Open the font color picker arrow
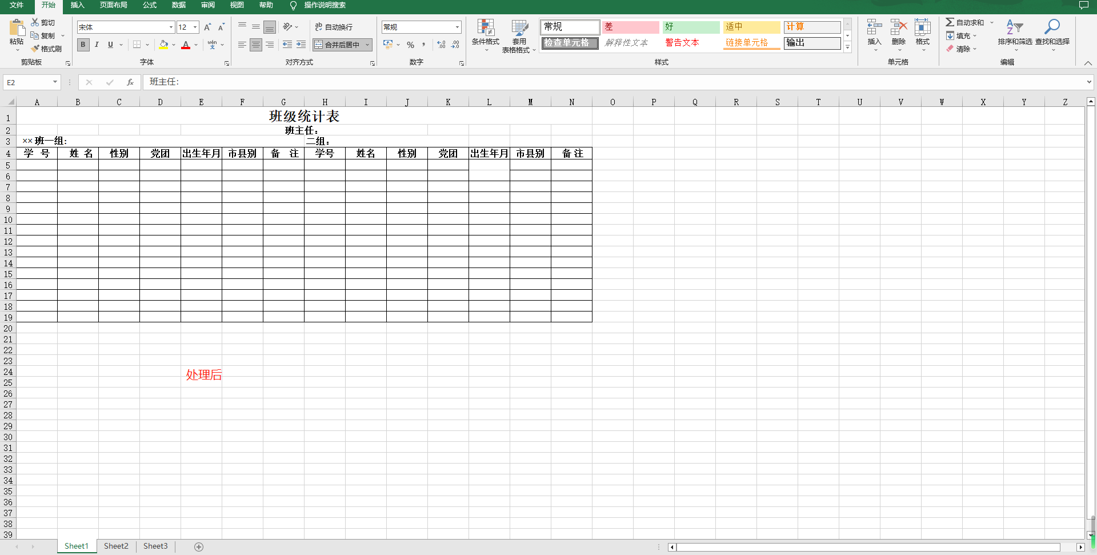The image size is (1097, 555). click(x=196, y=45)
